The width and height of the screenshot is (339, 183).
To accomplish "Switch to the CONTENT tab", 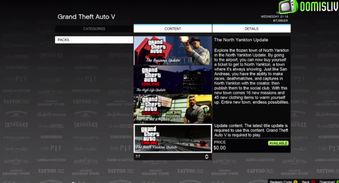I will point(172,29).
